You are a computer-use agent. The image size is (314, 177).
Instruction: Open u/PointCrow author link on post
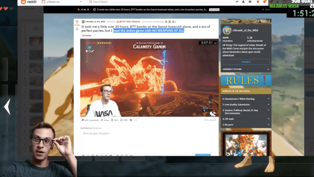click(x=147, y=22)
